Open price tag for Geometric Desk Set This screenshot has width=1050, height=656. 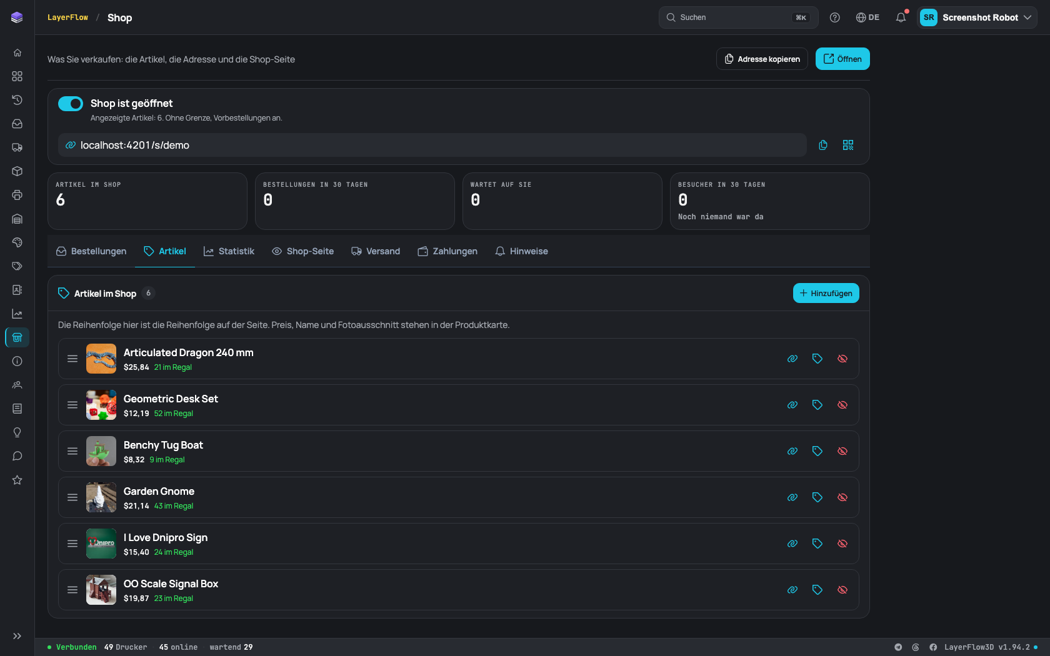click(x=817, y=405)
